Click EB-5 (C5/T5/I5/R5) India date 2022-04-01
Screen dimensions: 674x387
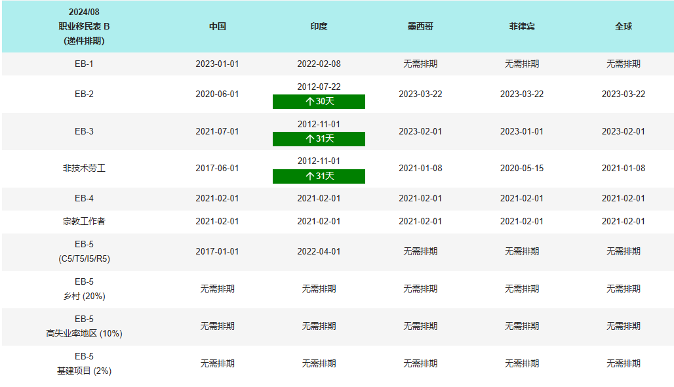(x=319, y=251)
